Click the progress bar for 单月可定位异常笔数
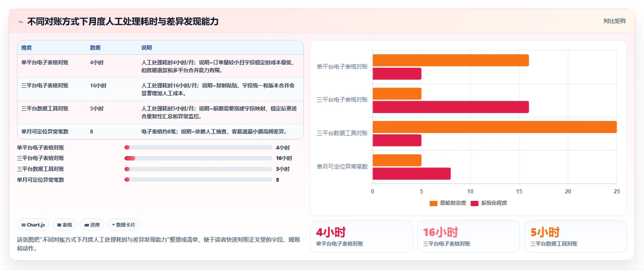Screen dimensions: 644x270 pyautogui.click(x=198, y=180)
